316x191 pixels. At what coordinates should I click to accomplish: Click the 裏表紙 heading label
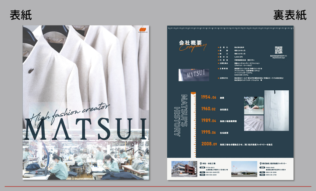click(290, 15)
